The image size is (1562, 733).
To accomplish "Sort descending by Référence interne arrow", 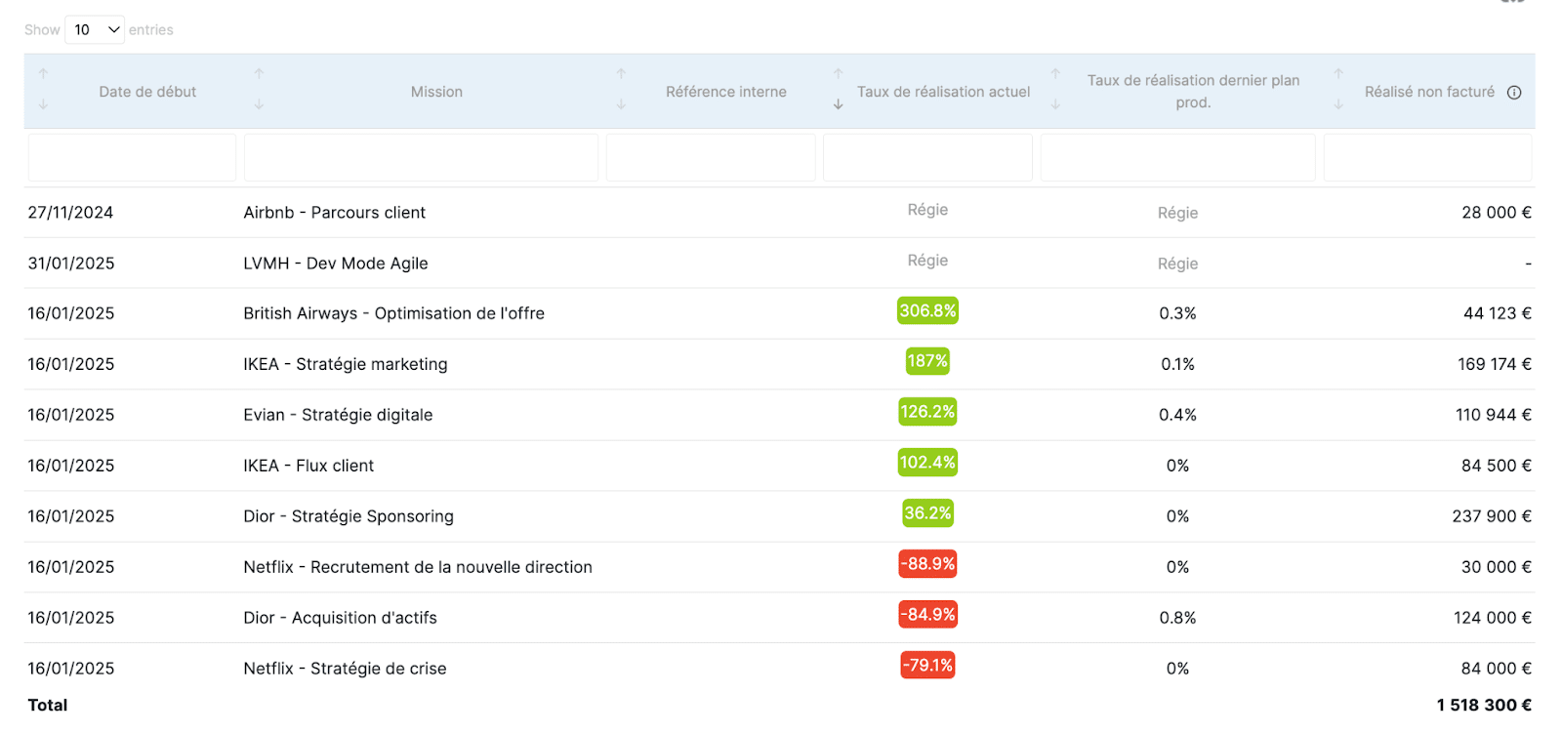I will click(621, 104).
